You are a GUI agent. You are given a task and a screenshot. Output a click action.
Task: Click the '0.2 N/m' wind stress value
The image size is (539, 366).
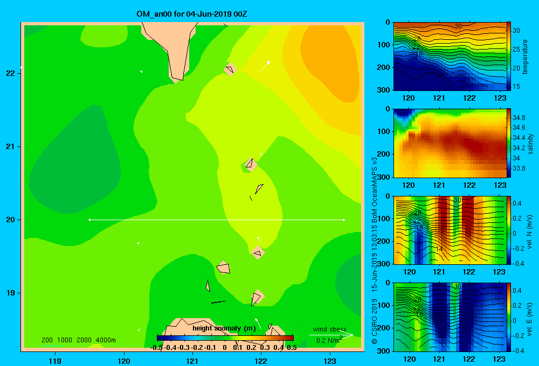point(329,340)
